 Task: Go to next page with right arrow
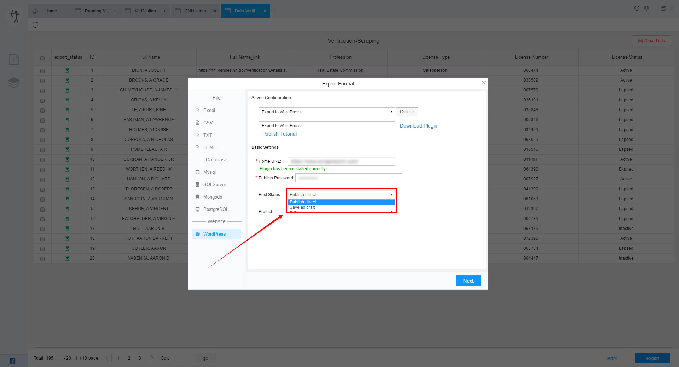coord(151,358)
